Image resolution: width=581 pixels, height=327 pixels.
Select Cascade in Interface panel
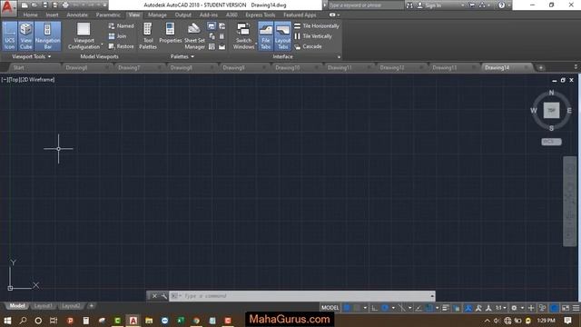(308, 46)
